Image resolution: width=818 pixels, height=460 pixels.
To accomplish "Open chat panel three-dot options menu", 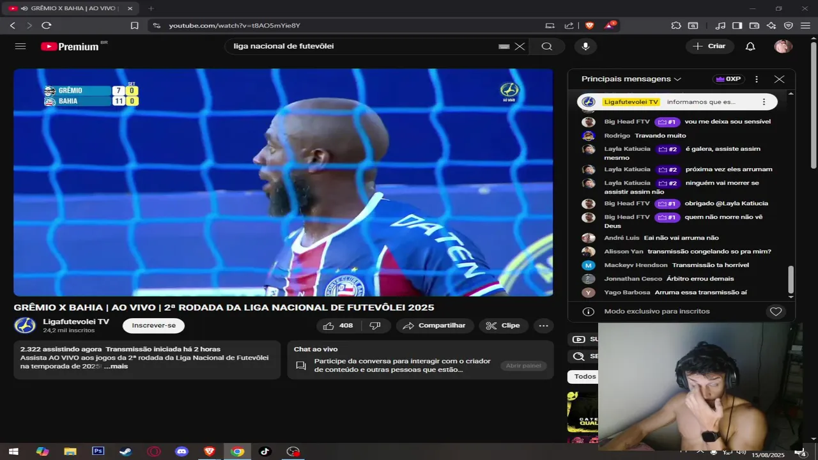I will (757, 79).
